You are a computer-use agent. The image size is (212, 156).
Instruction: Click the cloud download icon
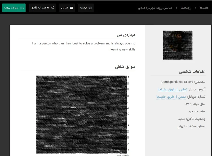pos(22,8)
